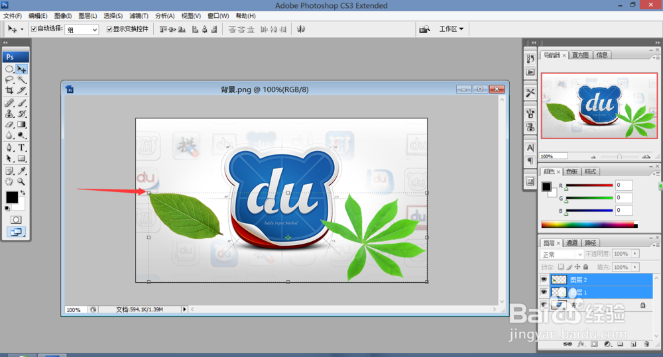This screenshot has height=357, width=663.
Task: Select the Slice tool
Action: 21,90
